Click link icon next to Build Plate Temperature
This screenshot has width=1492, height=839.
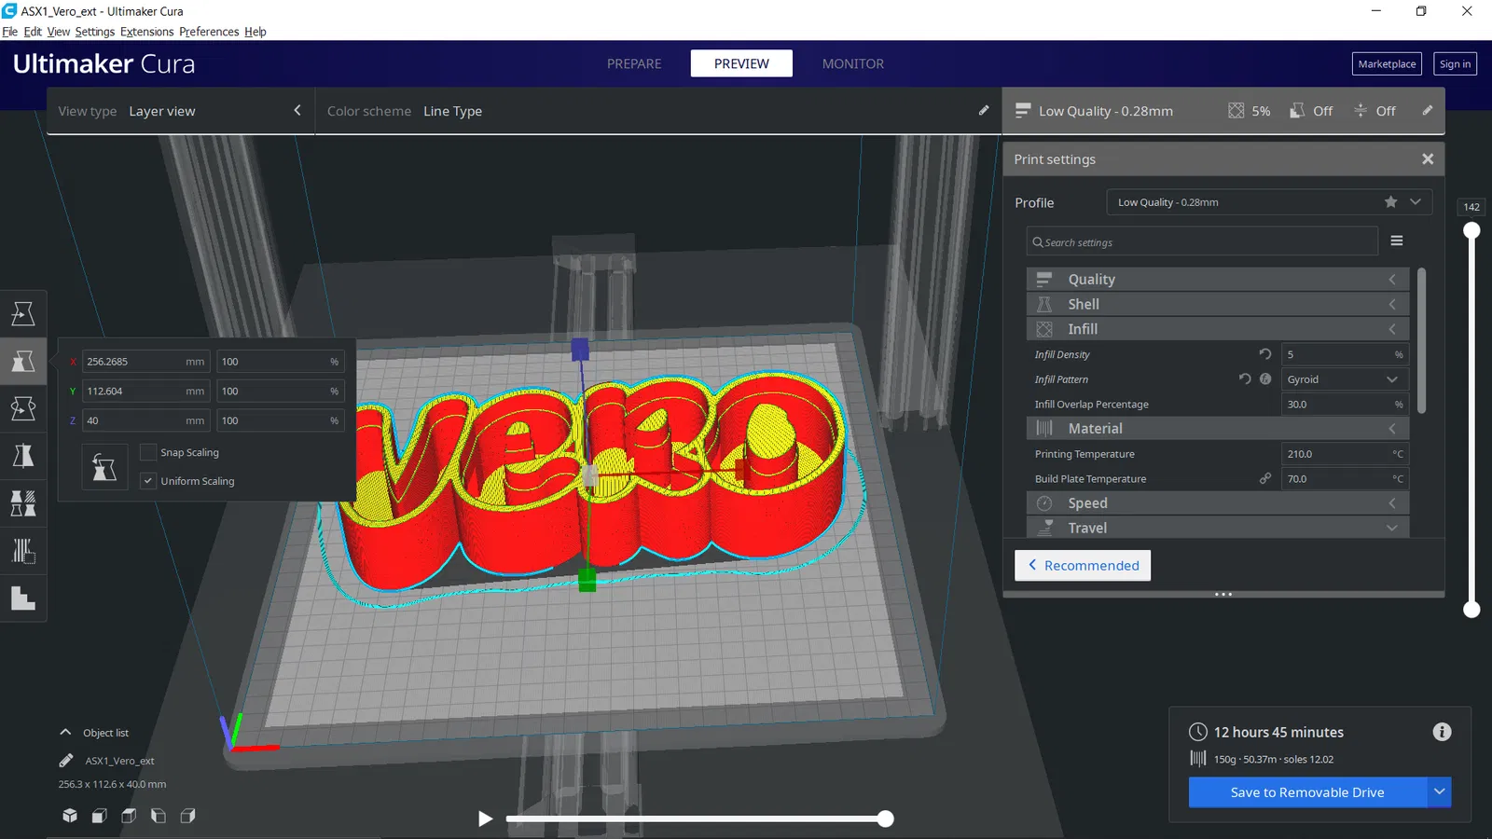(x=1265, y=478)
